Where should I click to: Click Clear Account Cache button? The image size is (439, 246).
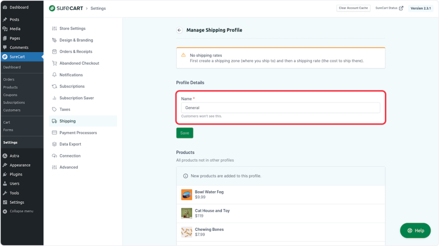point(353,8)
